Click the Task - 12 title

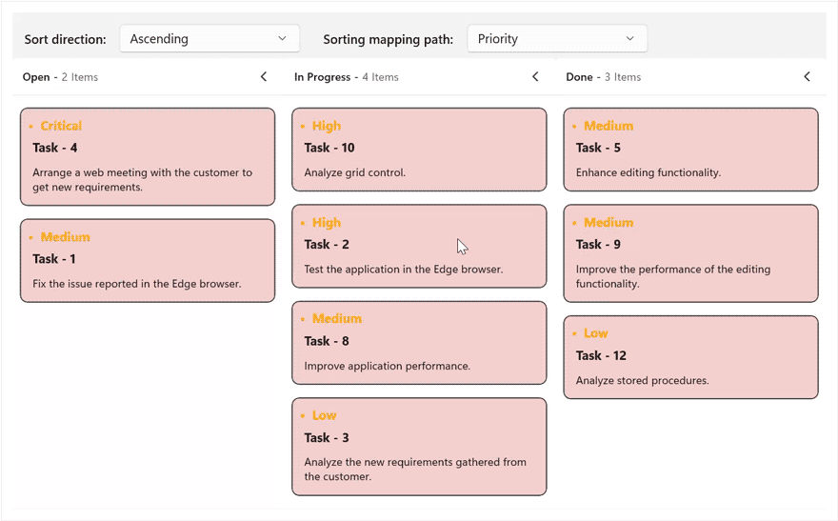(x=601, y=355)
